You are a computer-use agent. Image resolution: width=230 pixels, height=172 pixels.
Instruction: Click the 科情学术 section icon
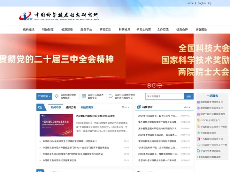tap(139, 107)
